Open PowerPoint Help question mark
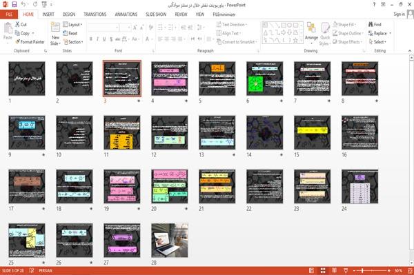Screen dimensions: 414x275 [374, 5]
